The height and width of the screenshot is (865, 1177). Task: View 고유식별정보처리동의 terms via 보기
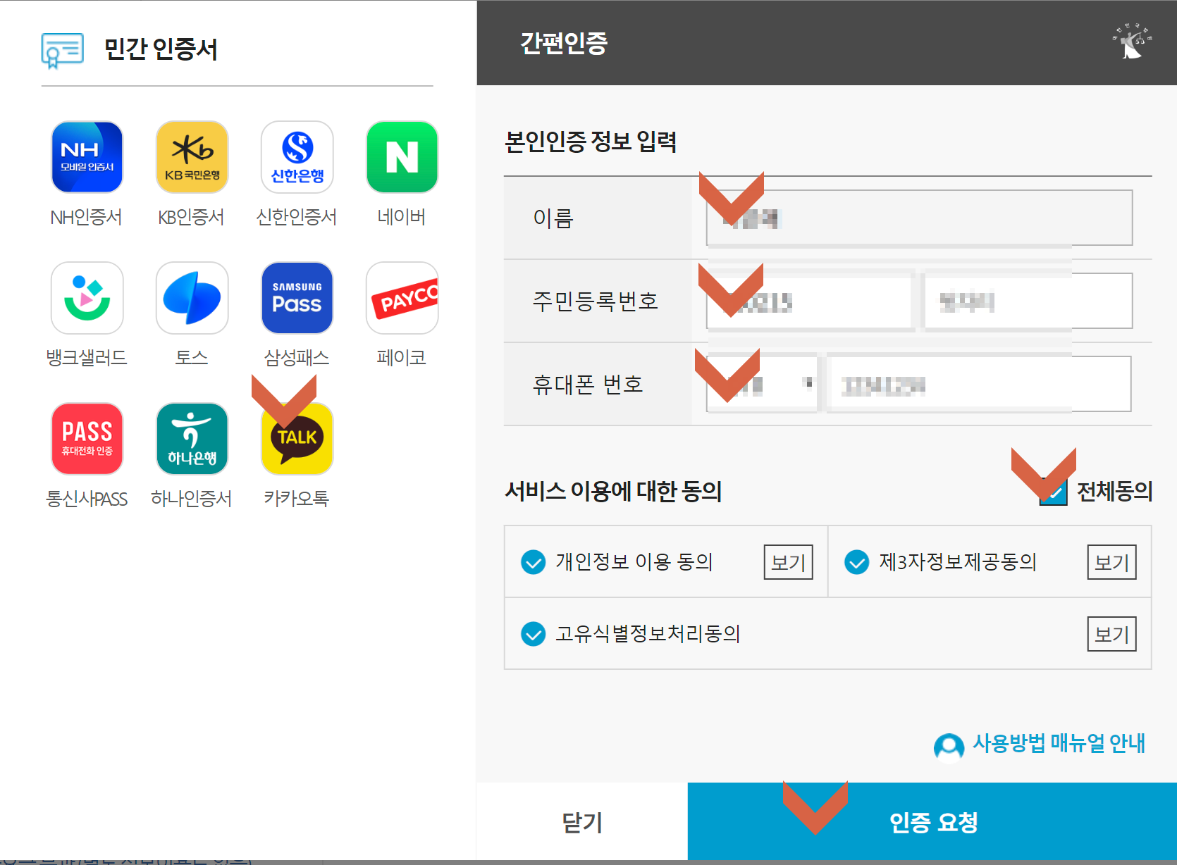tap(1111, 634)
